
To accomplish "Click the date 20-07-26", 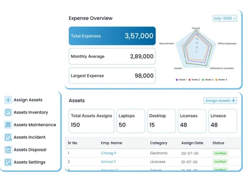I will click(x=190, y=153).
